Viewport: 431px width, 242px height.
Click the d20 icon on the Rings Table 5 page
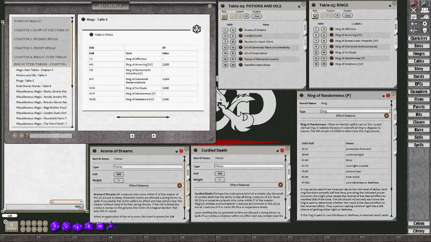click(x=197, y=29)
